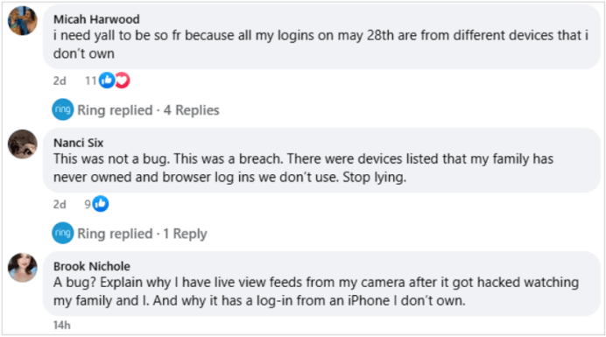Open Brook Nichole's profile picture
606x337 pixels.
point(23,268)
